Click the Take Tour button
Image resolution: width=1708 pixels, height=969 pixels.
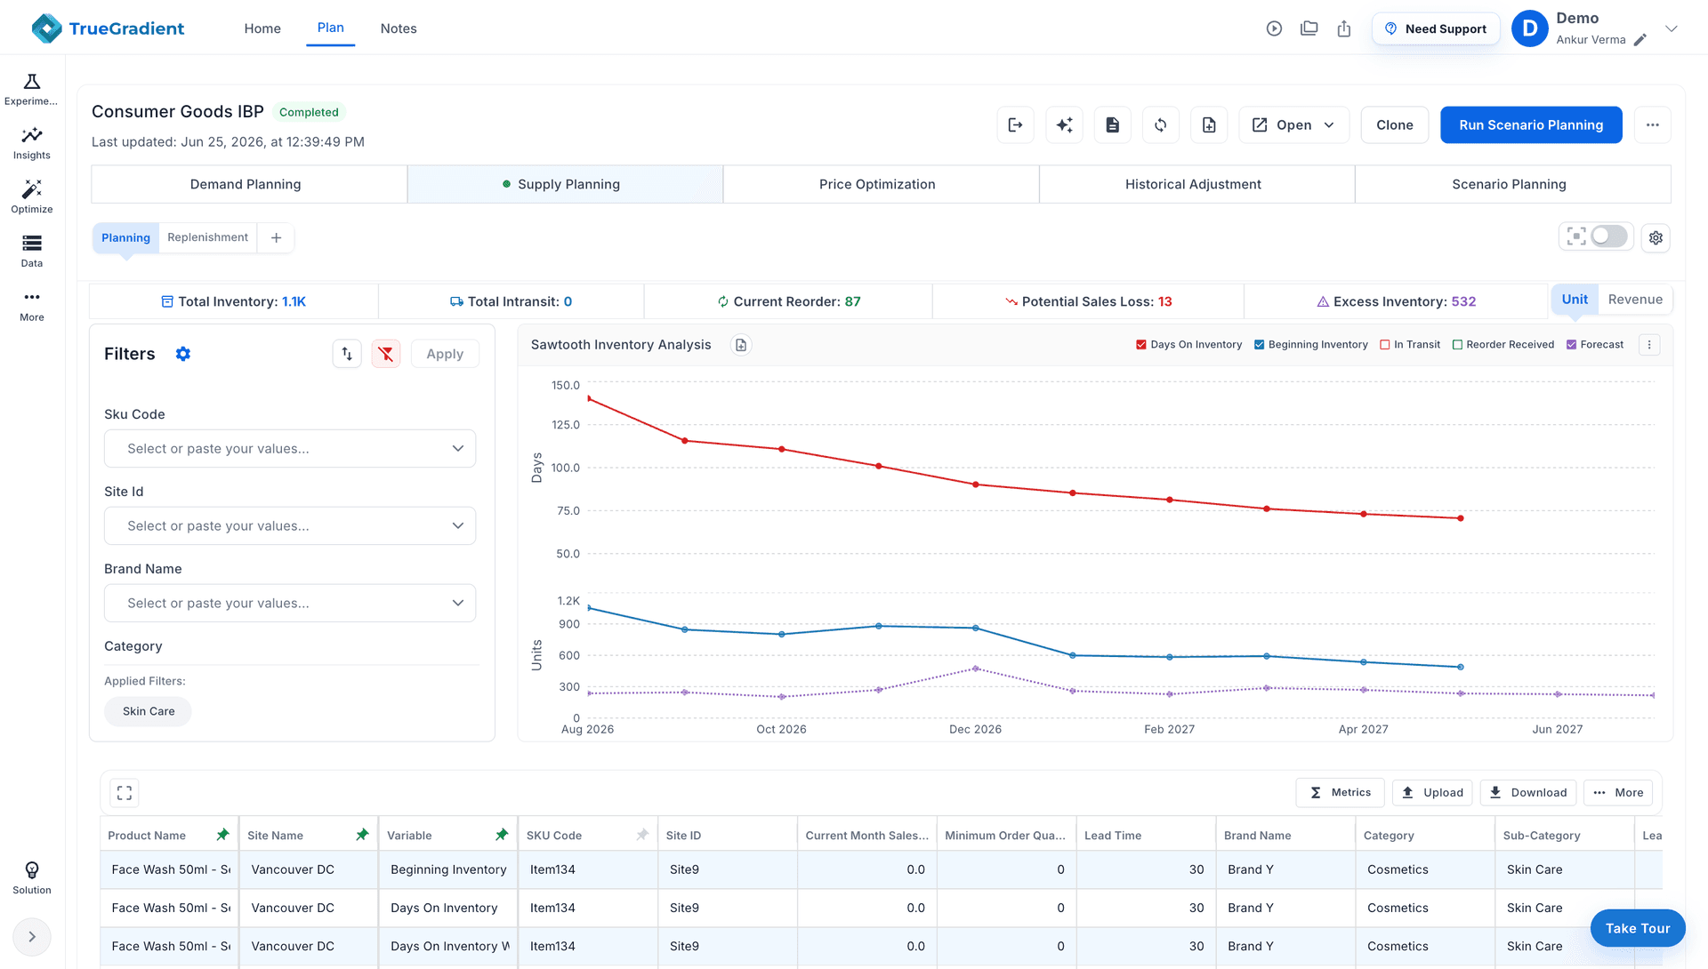pyautogui.click(x=1638, y=928)
